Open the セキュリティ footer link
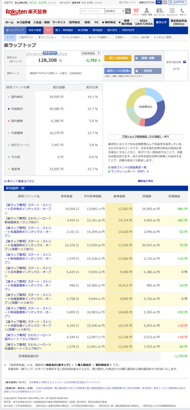This screenshot has width=190, height=410. click(x=56, y=382)
